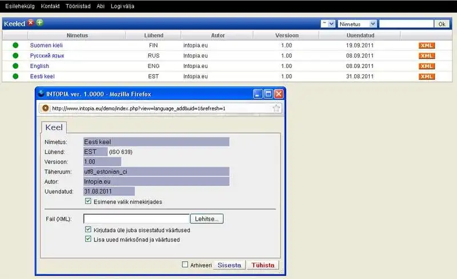Export Eesti keel via XML icon
The image size is (457, 279).
[427, 76]
